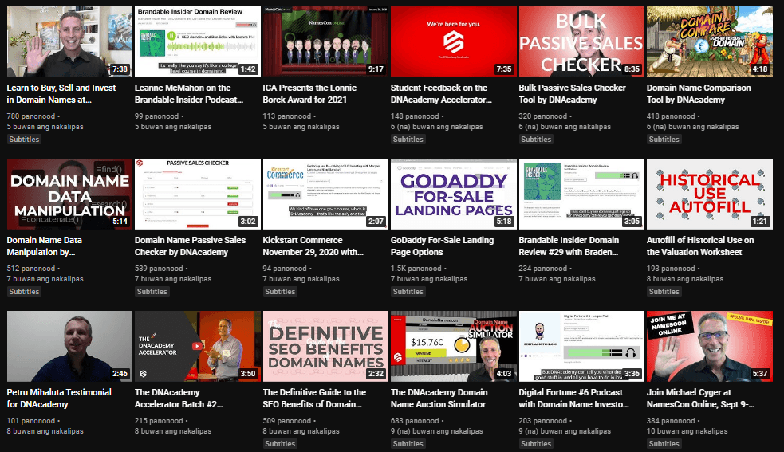Click title 'Digital Fortune #6 Podcast with Domain Name Investor'
The image size is (784, 452).
[573, 398]
